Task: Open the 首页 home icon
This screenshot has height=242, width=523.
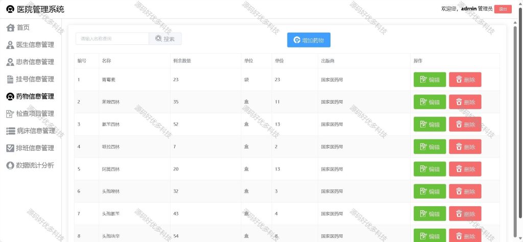Action: [11, 28]
